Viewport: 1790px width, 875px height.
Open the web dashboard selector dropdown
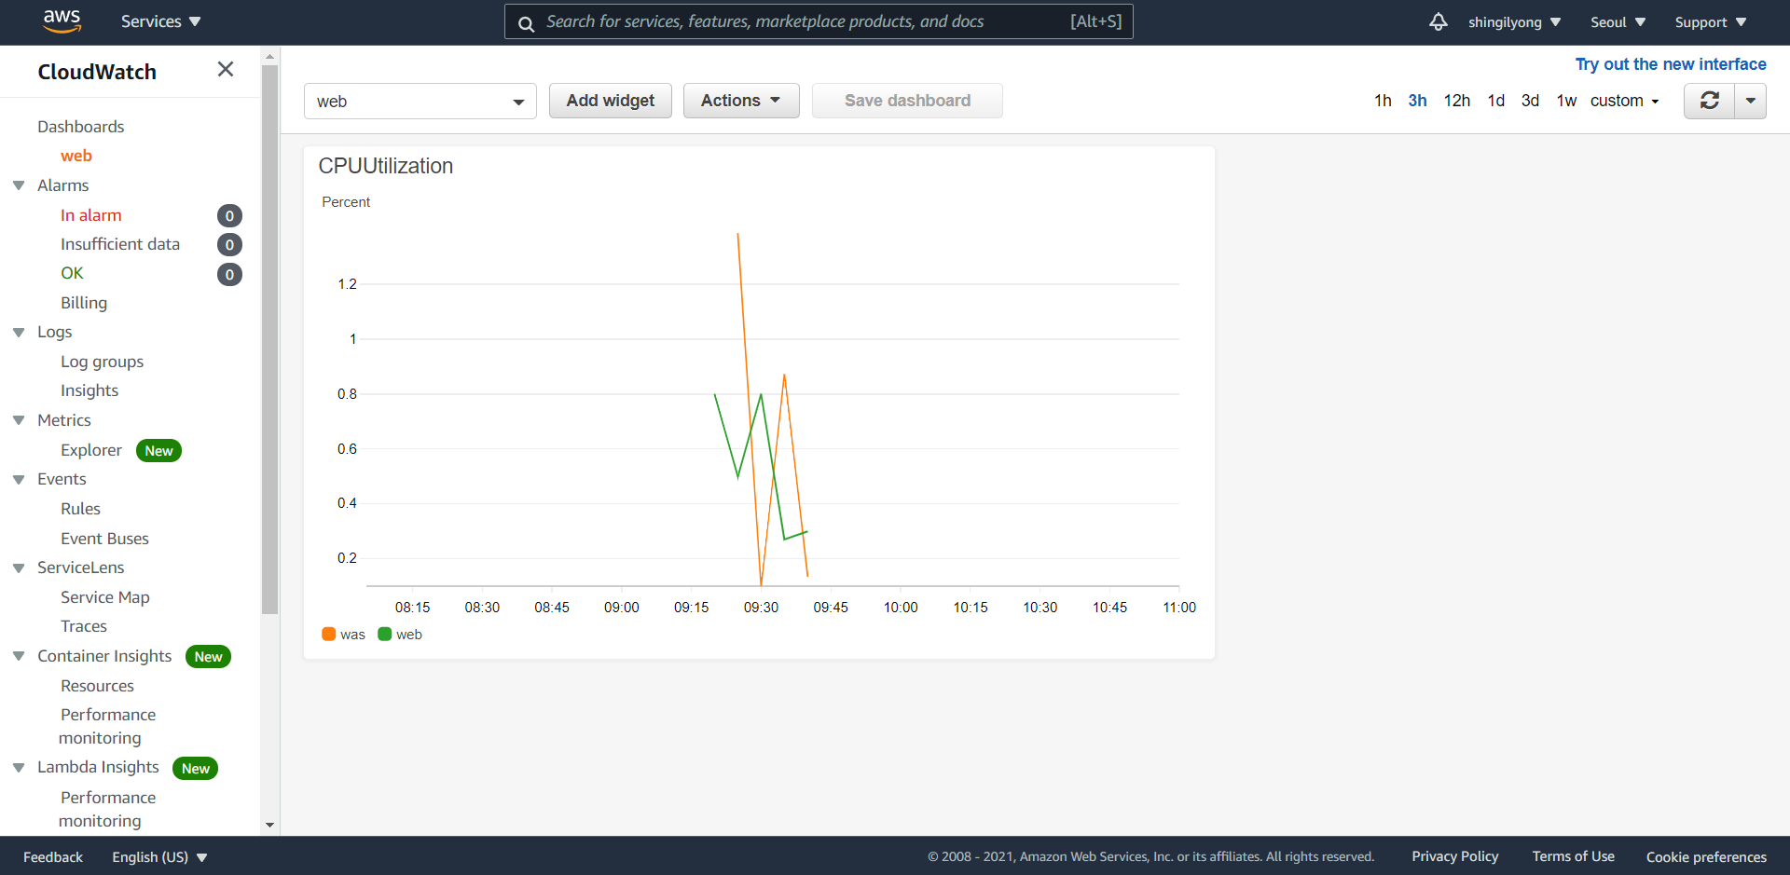420,102
